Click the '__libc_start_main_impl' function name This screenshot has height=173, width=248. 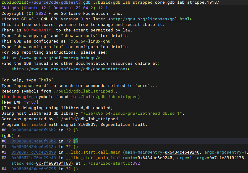pos(93,158)
